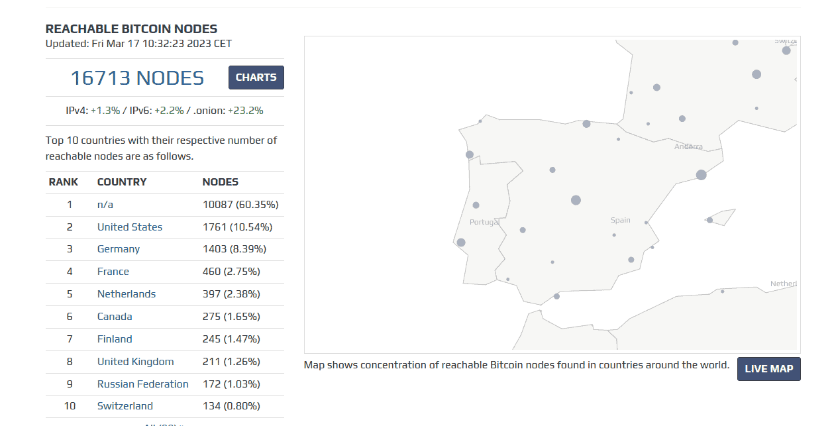
Task: Click the Andorra label on the map
Action: pos(688,146)
